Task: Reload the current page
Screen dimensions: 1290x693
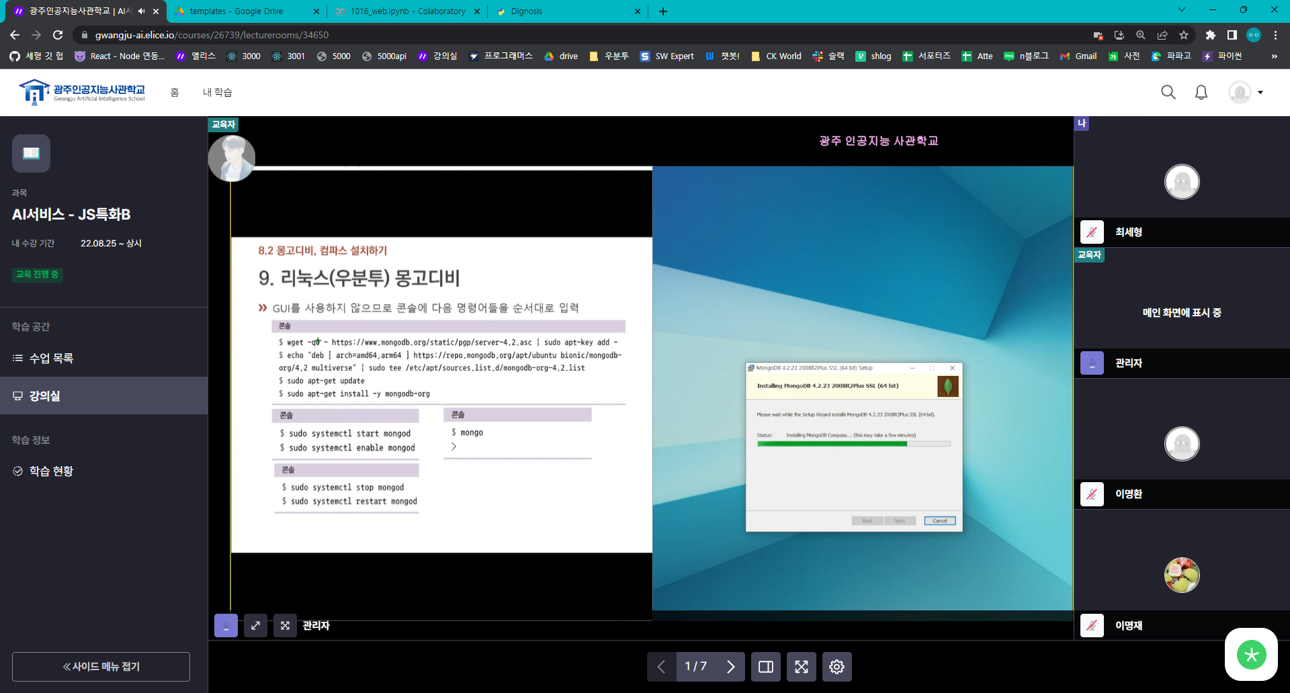Action: click(x=58, y=35)
